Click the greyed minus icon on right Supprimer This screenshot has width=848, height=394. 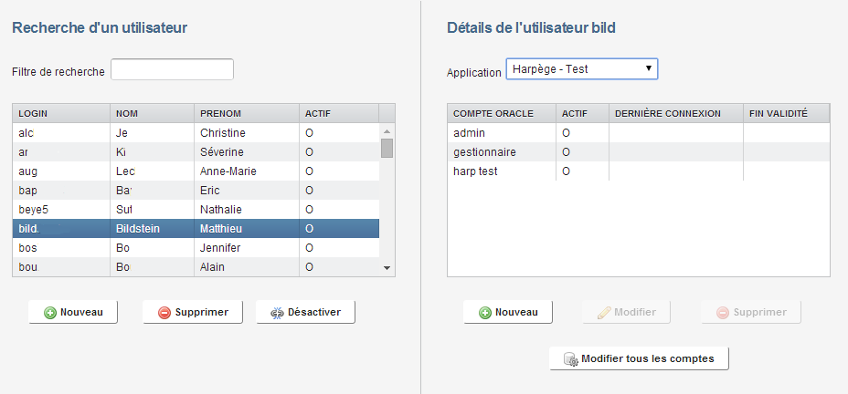[723, 312]
